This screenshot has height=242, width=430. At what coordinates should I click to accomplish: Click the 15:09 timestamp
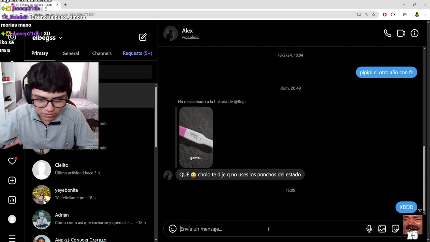click(x=291, y=190)
